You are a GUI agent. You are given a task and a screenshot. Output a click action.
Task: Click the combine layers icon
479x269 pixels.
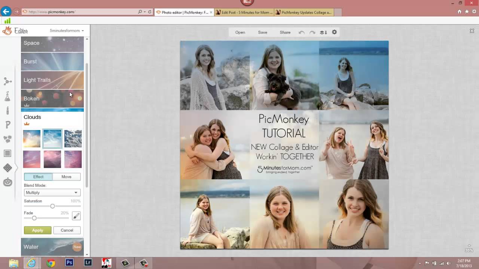[323, 33]
